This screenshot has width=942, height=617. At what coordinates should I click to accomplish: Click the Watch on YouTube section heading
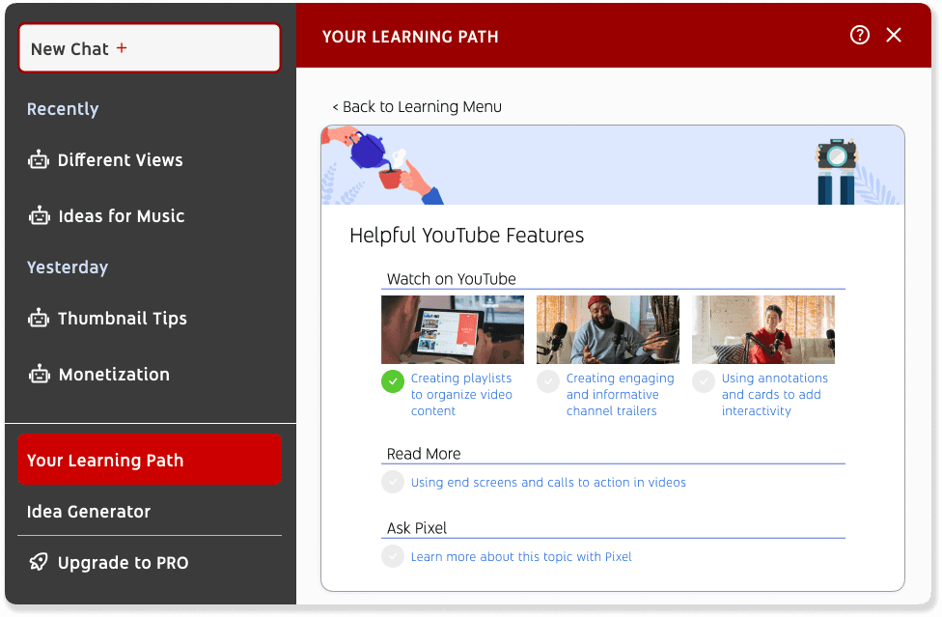click(451, 279)
